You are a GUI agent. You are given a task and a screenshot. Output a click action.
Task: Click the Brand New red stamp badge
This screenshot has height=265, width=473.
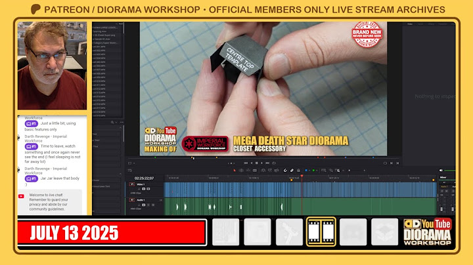click(x=367, y=34)
